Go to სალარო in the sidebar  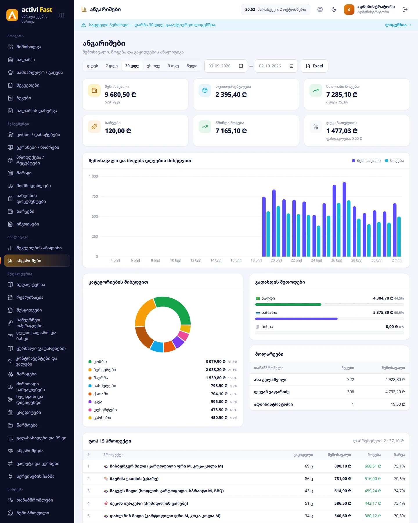[x=37, y=60]
